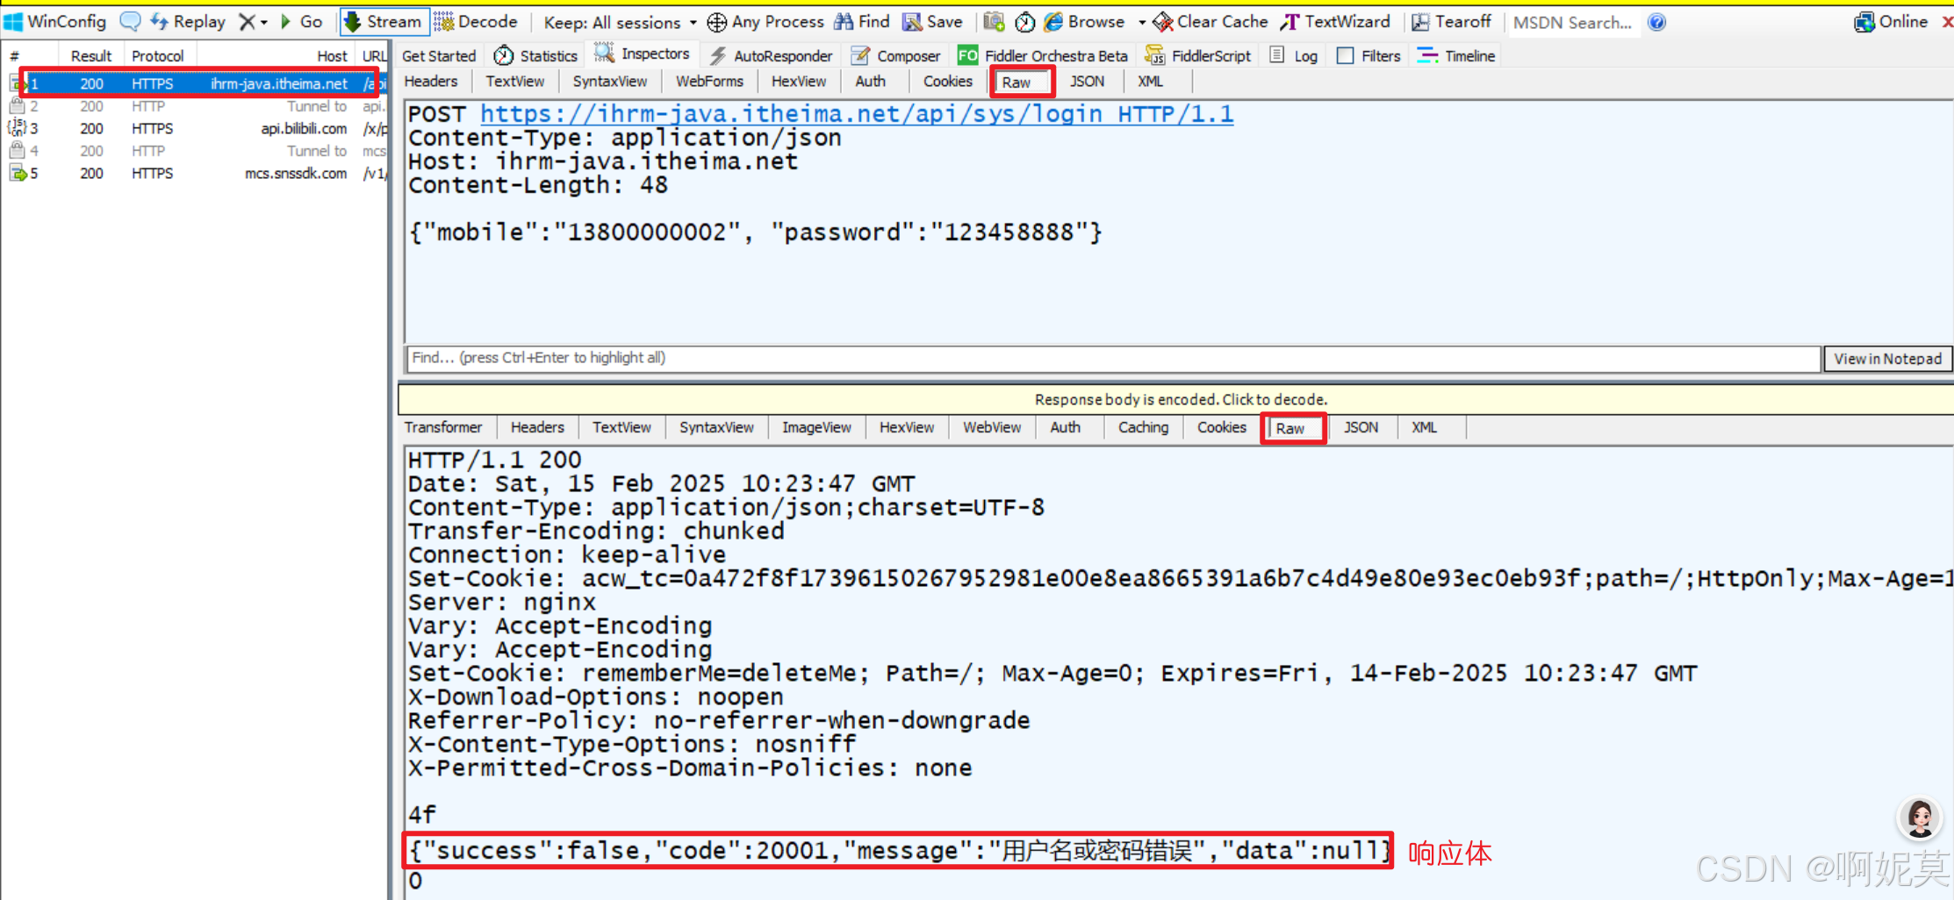
Task: Open the Fiddler Orchestra Beta tab
Action: pos(1043,56)
